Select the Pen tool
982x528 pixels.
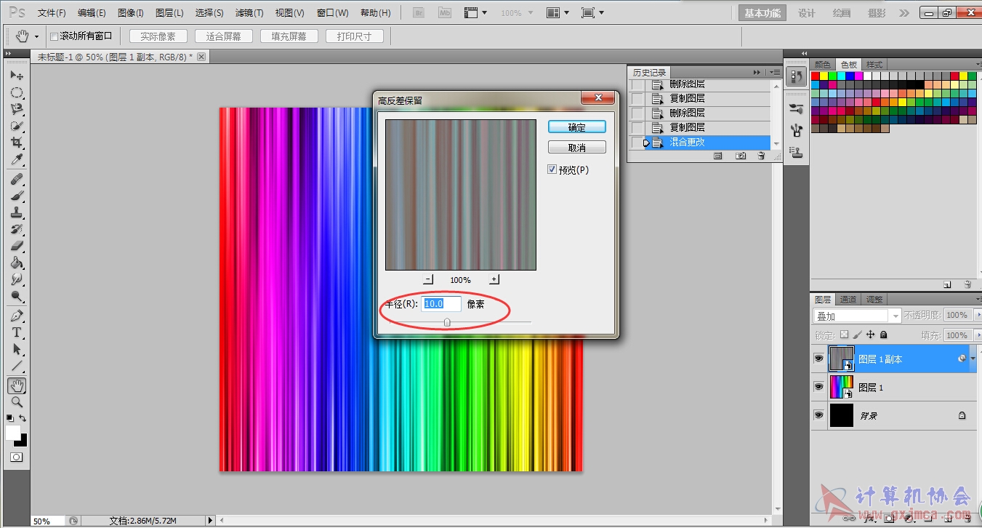coord(17,316)
